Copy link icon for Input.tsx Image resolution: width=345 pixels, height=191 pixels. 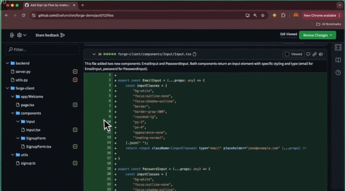[x=314, y=54]
